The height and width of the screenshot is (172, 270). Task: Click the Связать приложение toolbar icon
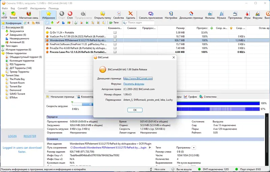click(x=151, y=13)
